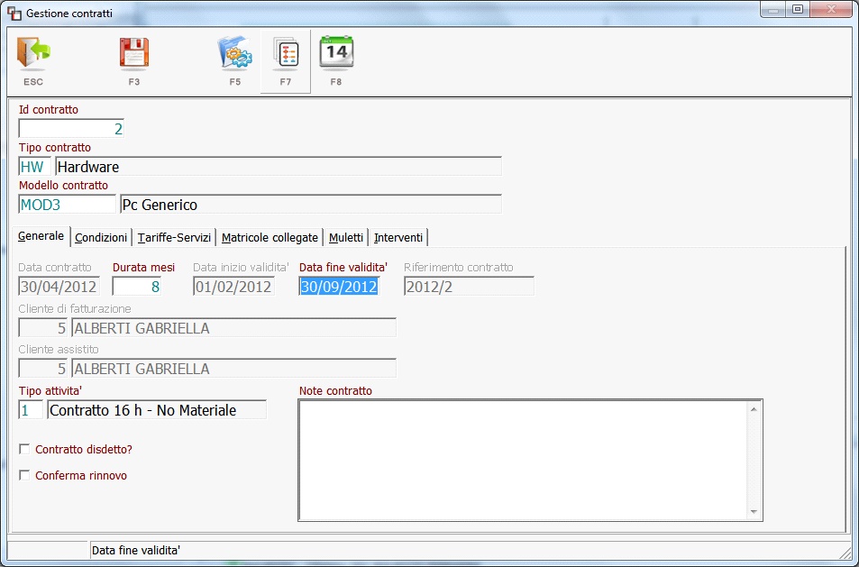
Task: Click the Gestione contratti title bar icon
Action: (14, 14)
